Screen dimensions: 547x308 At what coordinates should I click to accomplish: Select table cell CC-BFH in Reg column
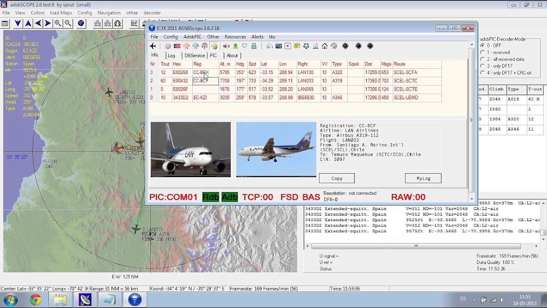coord(205,72)
